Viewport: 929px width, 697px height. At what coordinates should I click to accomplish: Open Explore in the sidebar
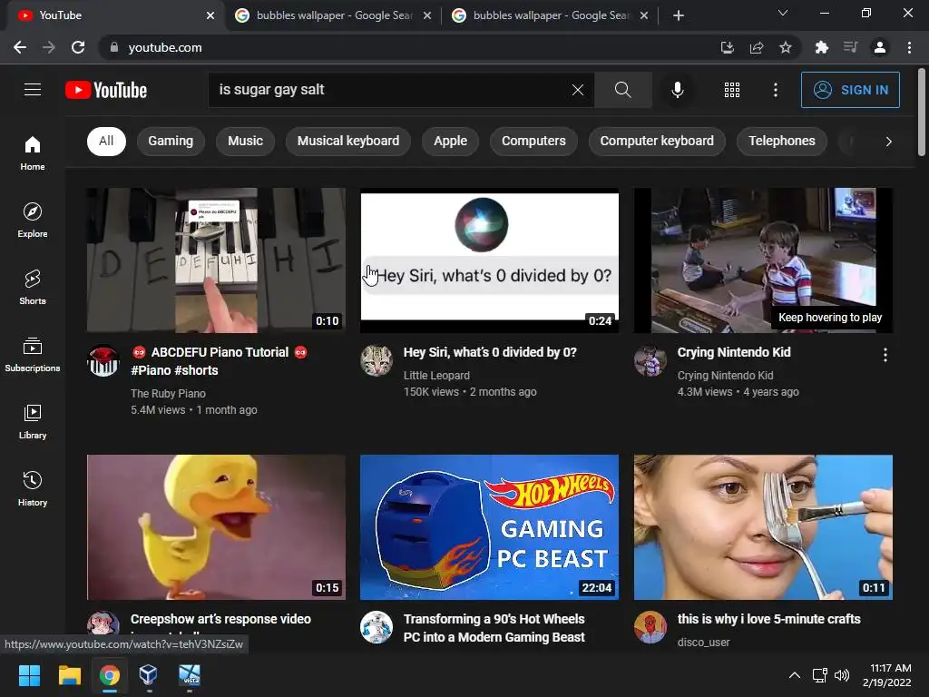point(33,220)
